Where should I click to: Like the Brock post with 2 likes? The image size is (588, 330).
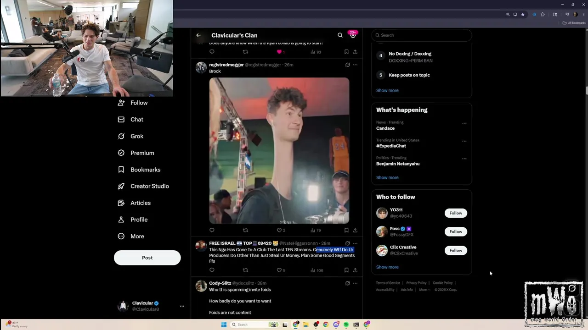281,230
